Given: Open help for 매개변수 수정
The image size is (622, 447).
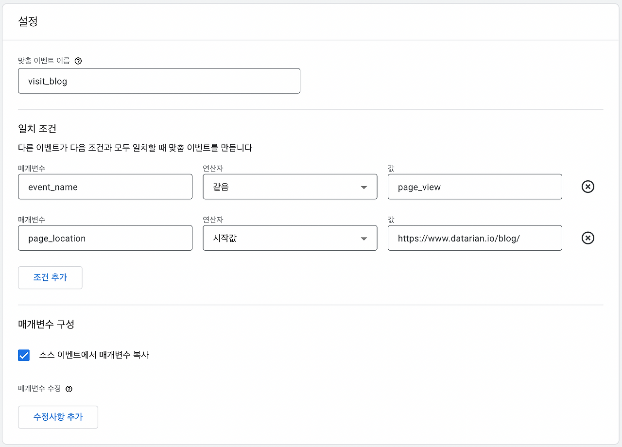Looking at the screenshot, I should [x=69, y=389].
